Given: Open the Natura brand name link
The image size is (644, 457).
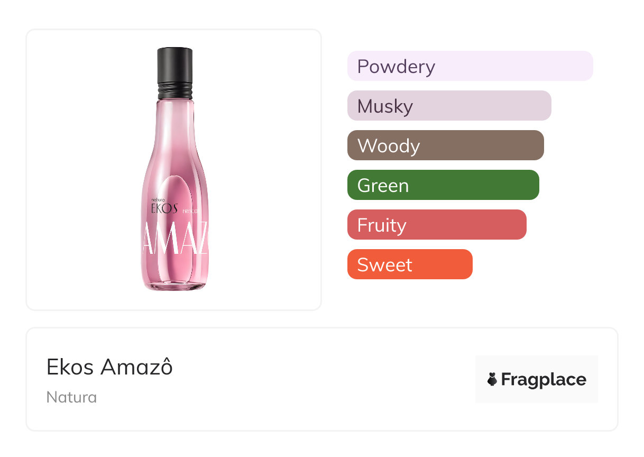Looking at the screenshot, I should (71, 397).
